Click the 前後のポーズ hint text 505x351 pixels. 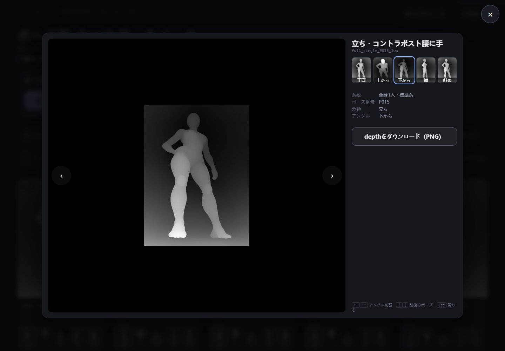(x=421, y=305)
